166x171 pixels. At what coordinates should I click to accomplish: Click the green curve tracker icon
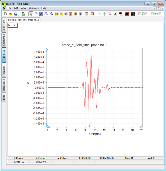click(x=104, y=14)
